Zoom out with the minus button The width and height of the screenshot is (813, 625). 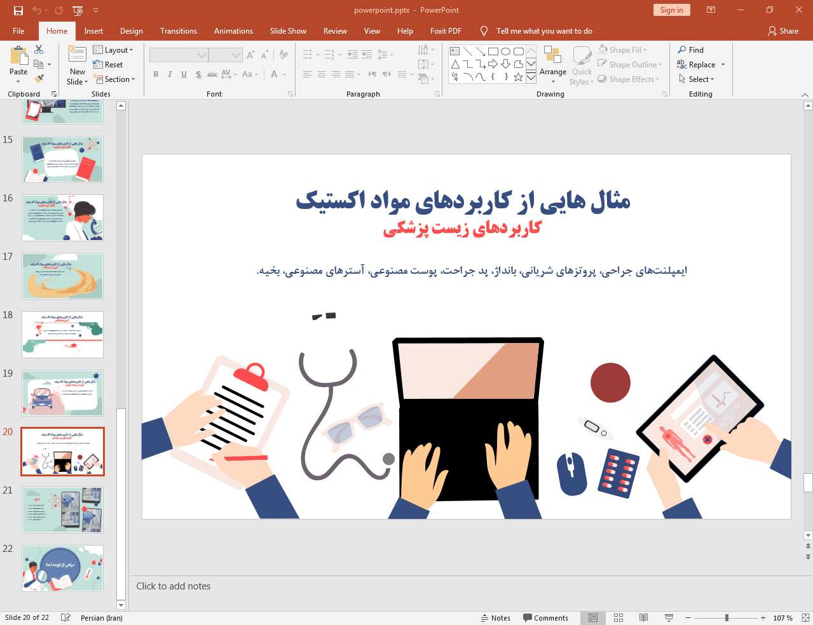(x=688, y=618)
